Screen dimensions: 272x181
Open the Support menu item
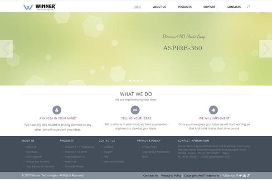(209, 7)
